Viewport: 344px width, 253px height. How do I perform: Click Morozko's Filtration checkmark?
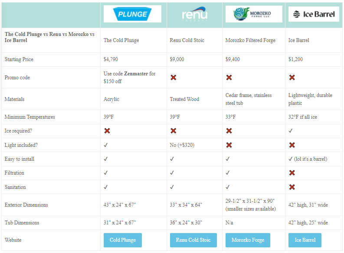click(227, 172)
